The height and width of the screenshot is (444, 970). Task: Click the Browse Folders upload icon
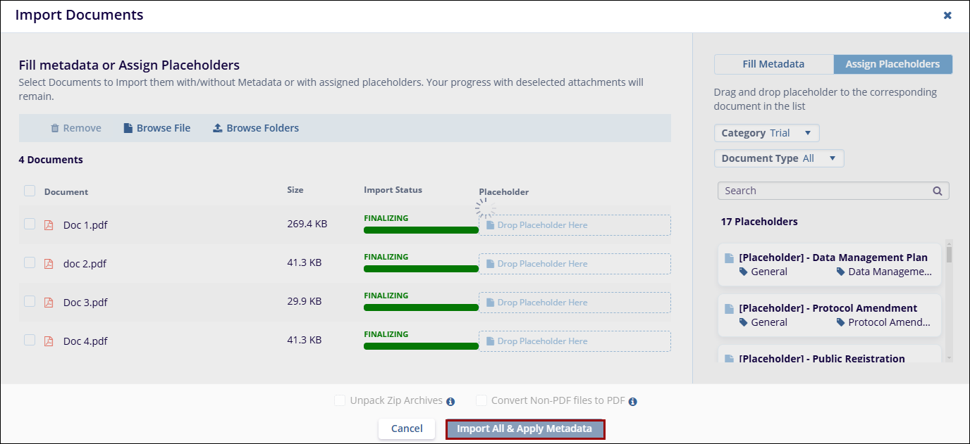[x=218, y=128]
